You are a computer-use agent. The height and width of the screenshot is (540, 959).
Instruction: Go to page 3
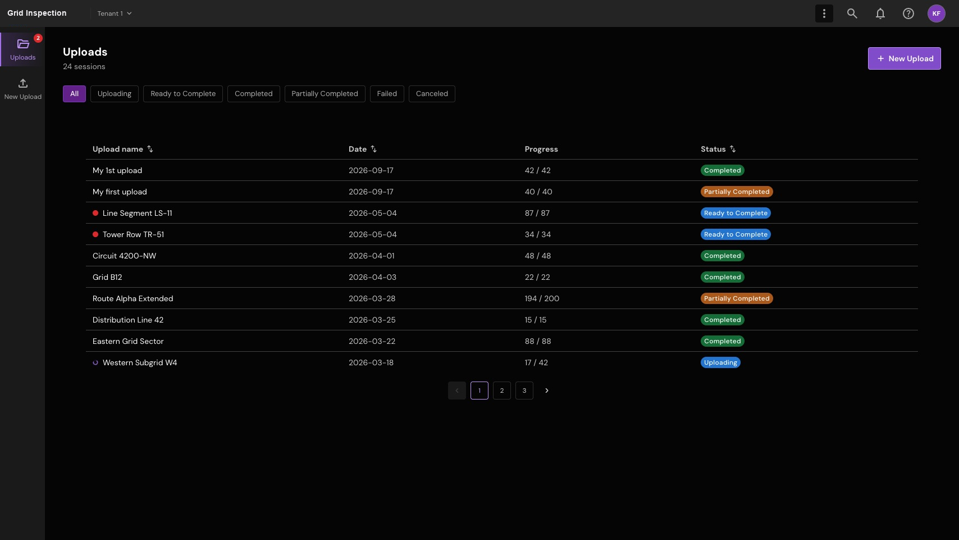pos(524,391)
